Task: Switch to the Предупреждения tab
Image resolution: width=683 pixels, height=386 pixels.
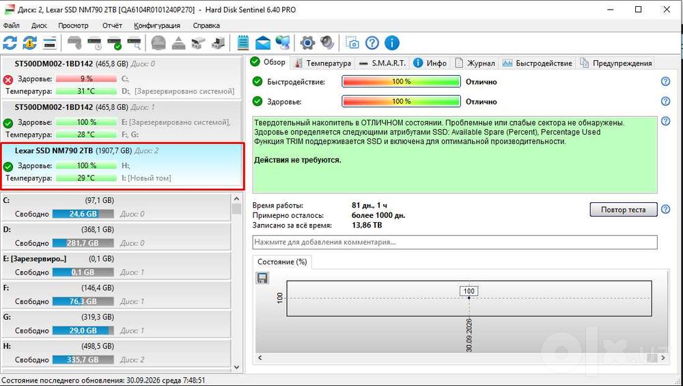Action: [x=615, y=63]
